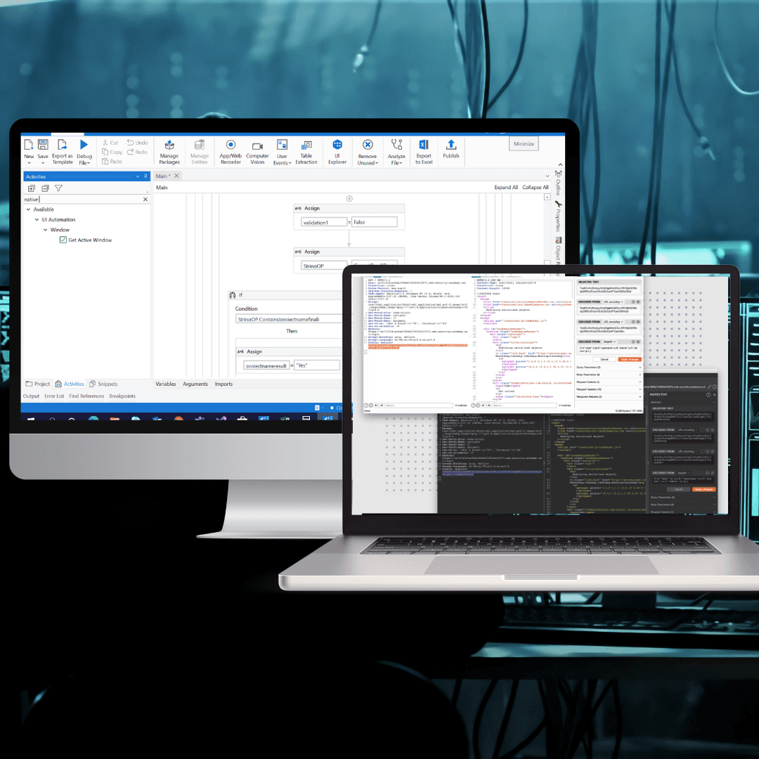Screen dimensions: 759x759
Task: Collapse the Available tree node
Action: 29,209
